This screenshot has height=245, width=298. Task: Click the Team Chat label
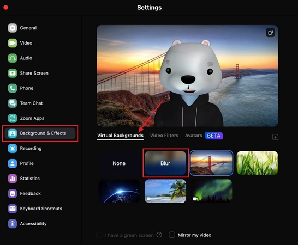coord(31,103)
